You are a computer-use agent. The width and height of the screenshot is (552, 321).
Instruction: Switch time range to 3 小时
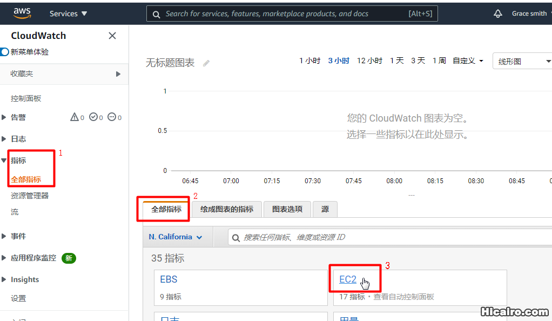(338, 61)
